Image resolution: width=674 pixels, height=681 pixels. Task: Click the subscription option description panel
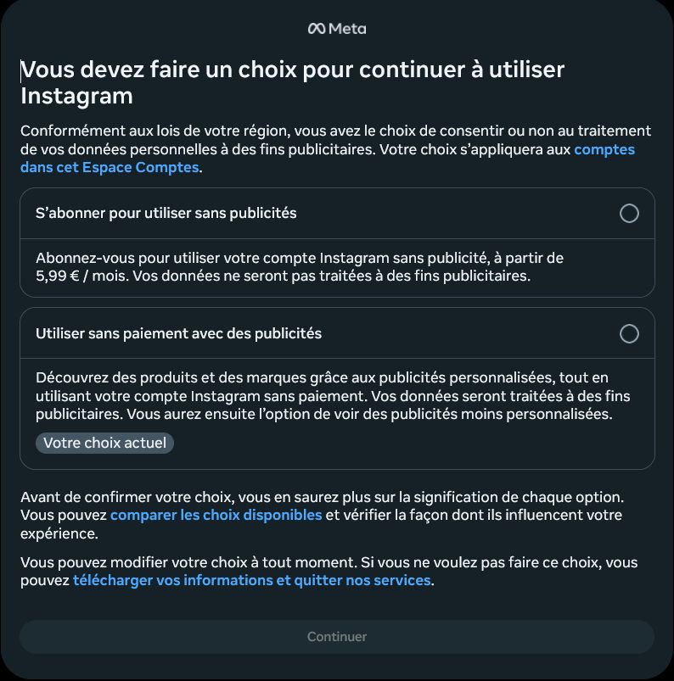[337, 266]
